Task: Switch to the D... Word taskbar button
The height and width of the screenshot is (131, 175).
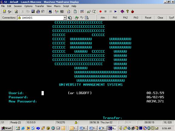Action: point(93,128)
